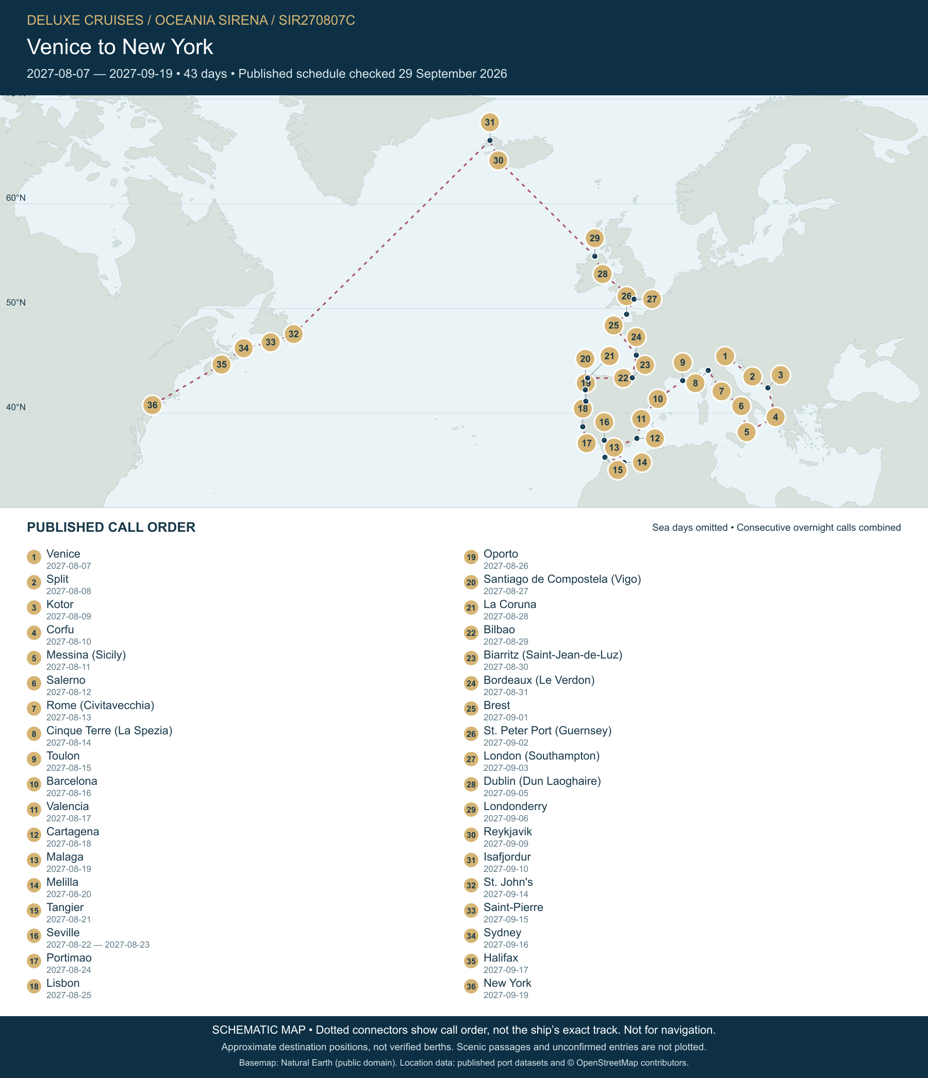The width and height of the screenshot is (928, 1078).
Task: Click map marker 29 above Ireland
Action: [594, 238]
